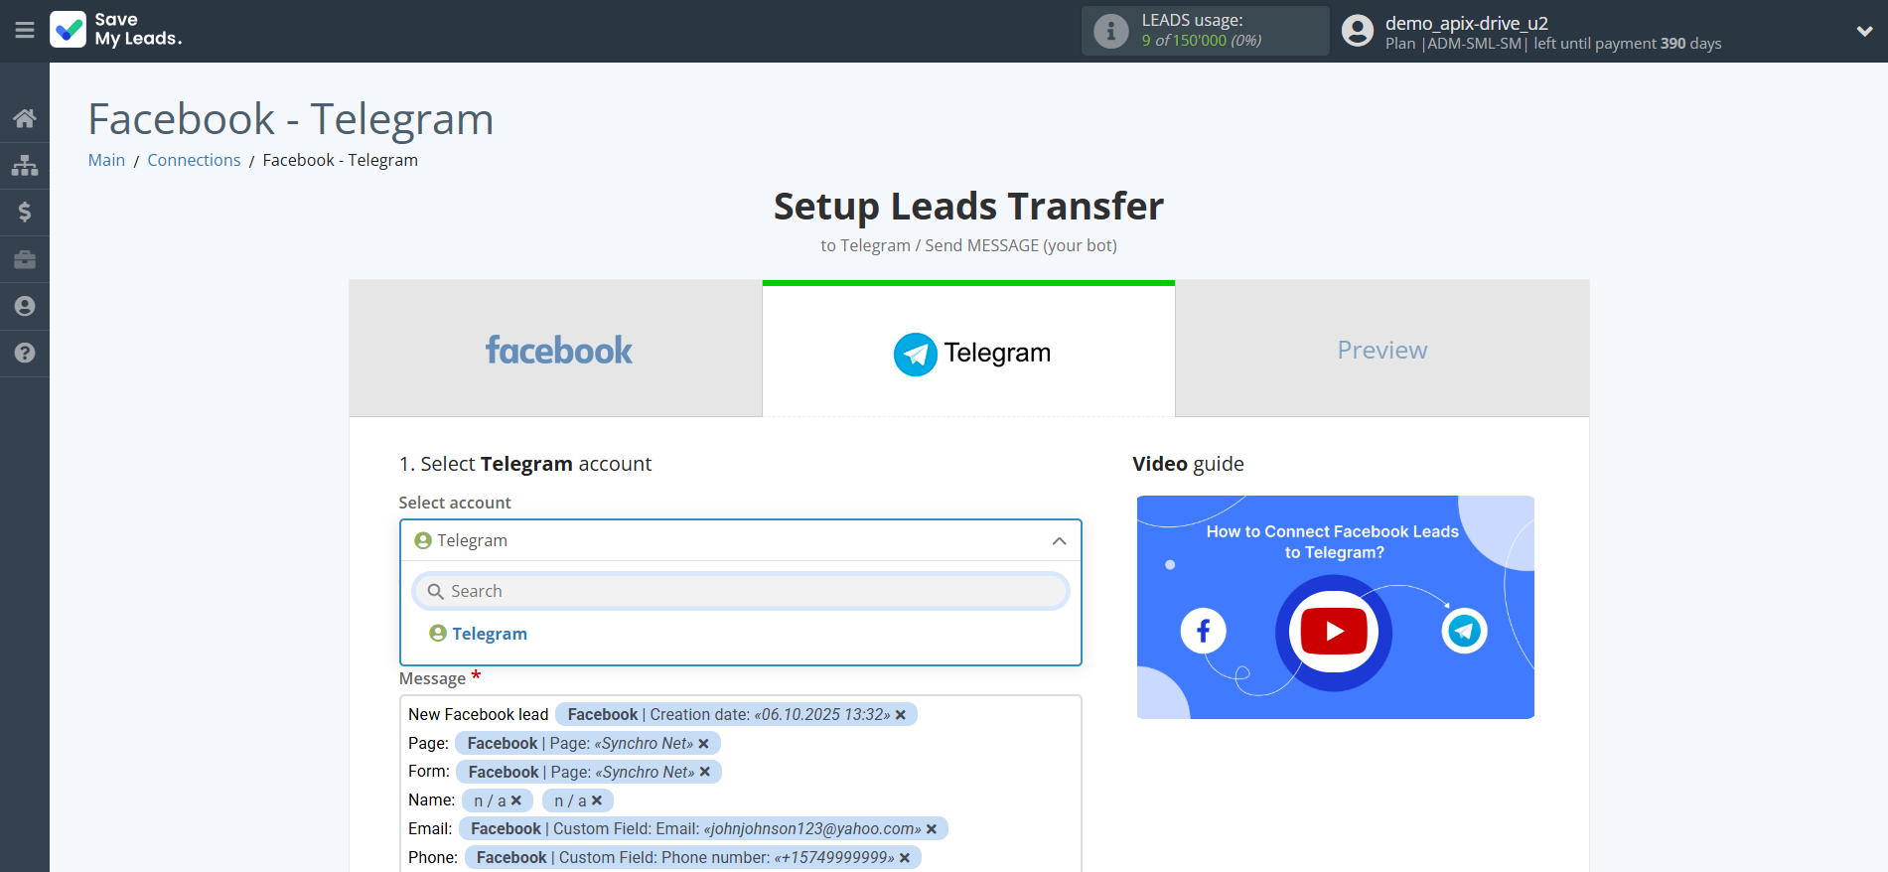
Task: Open Connections breadcrumb link
Action: (x=194, y=160)
